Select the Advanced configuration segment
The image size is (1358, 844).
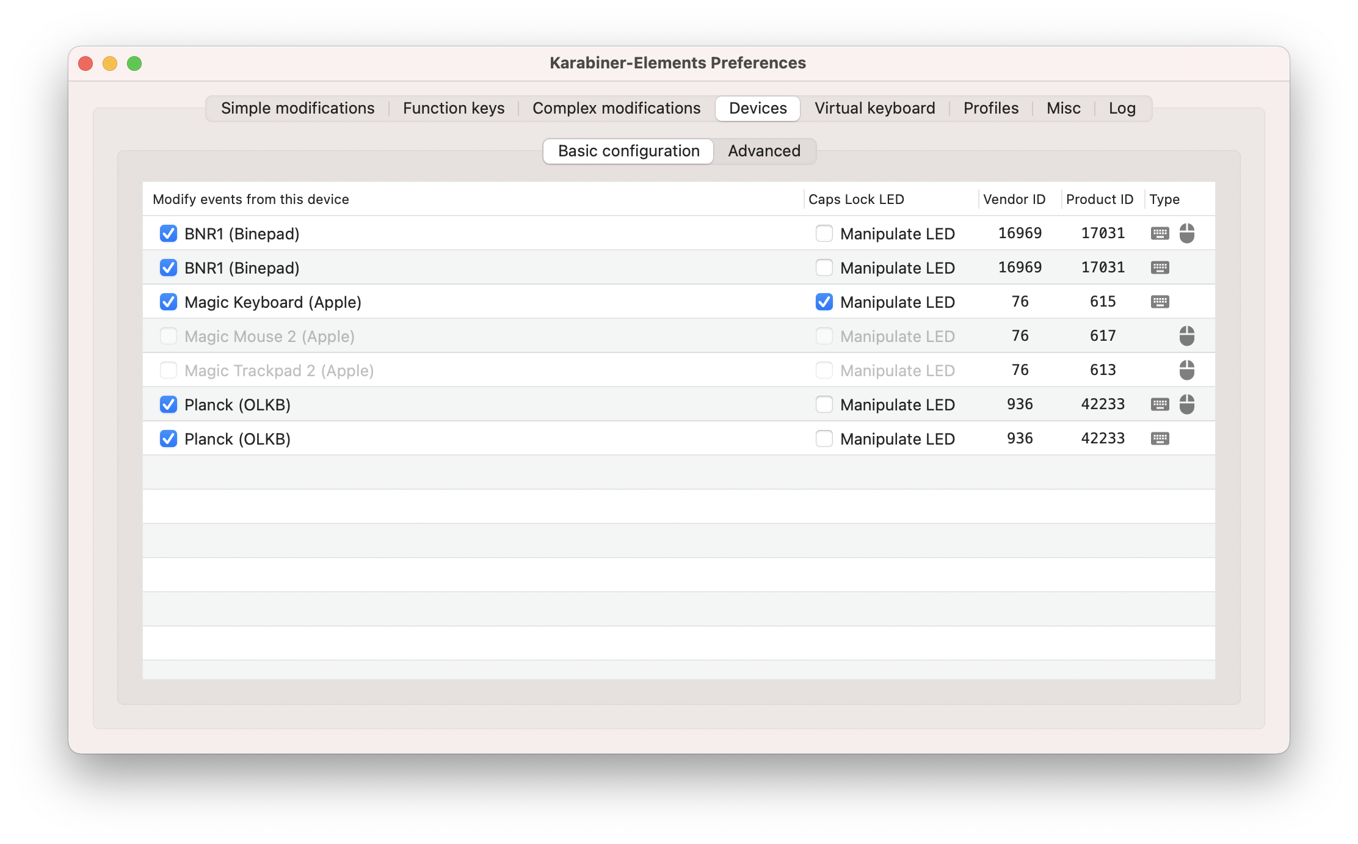coord(764,151)
